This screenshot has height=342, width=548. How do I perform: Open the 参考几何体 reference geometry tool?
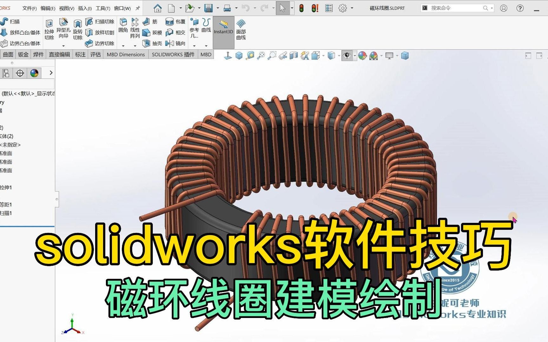194,28
